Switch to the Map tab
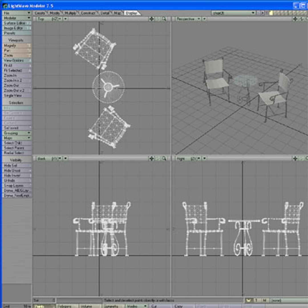This screenshot has width=308, height=308. pyautogui.click(x=117, y=13)
